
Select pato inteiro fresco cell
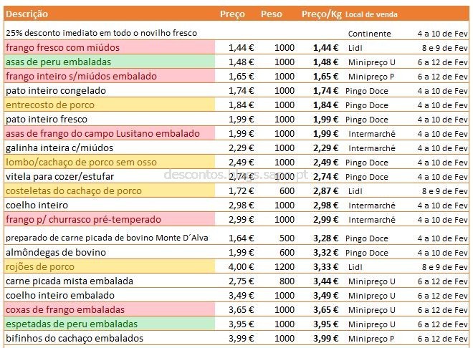click(x=110, y=119)
